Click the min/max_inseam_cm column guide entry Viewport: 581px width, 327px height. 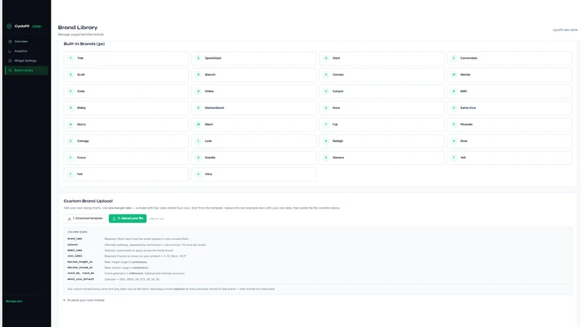point(80,267)
